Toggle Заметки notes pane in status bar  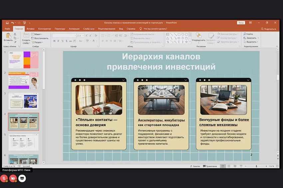[x=195, y=166]
